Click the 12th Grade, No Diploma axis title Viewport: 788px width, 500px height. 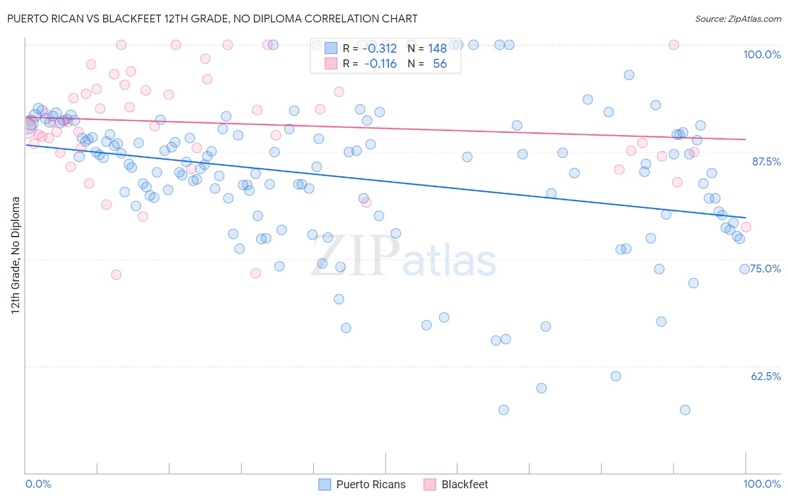coord(16,255)
